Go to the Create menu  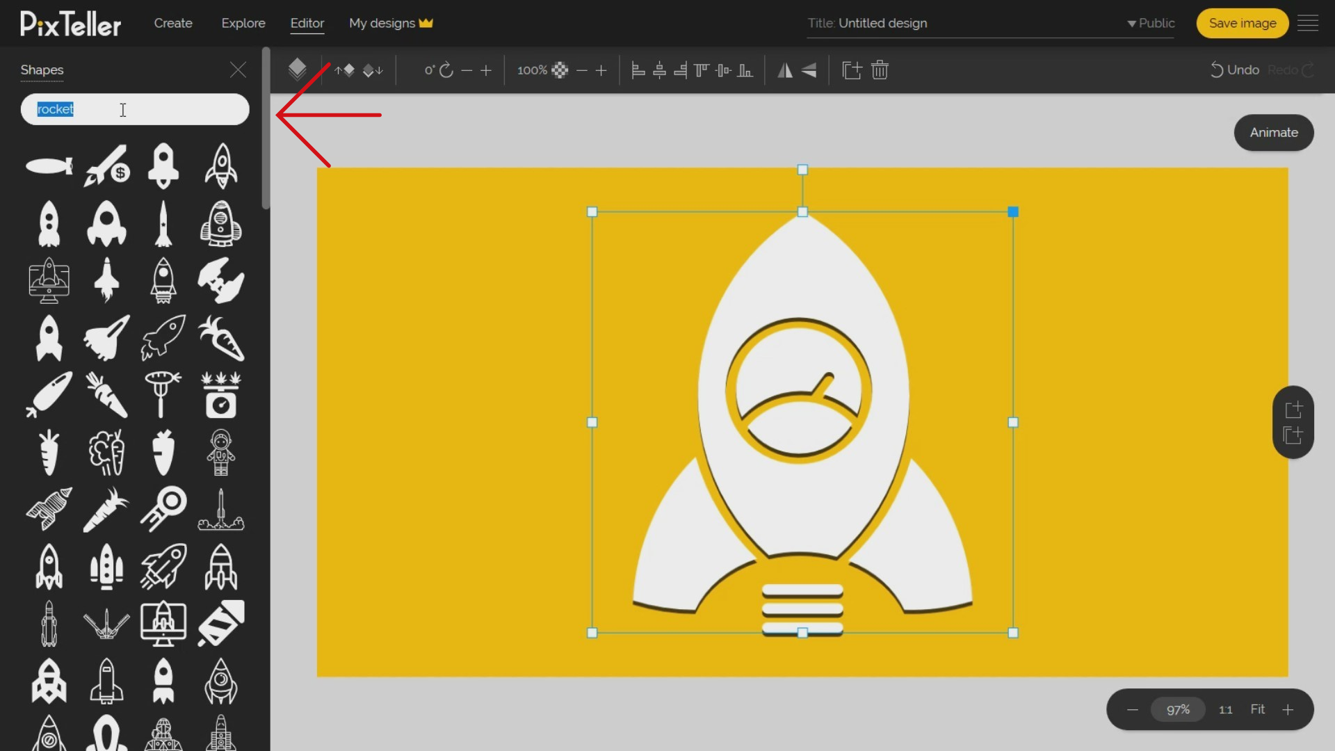tap(173, 23)
